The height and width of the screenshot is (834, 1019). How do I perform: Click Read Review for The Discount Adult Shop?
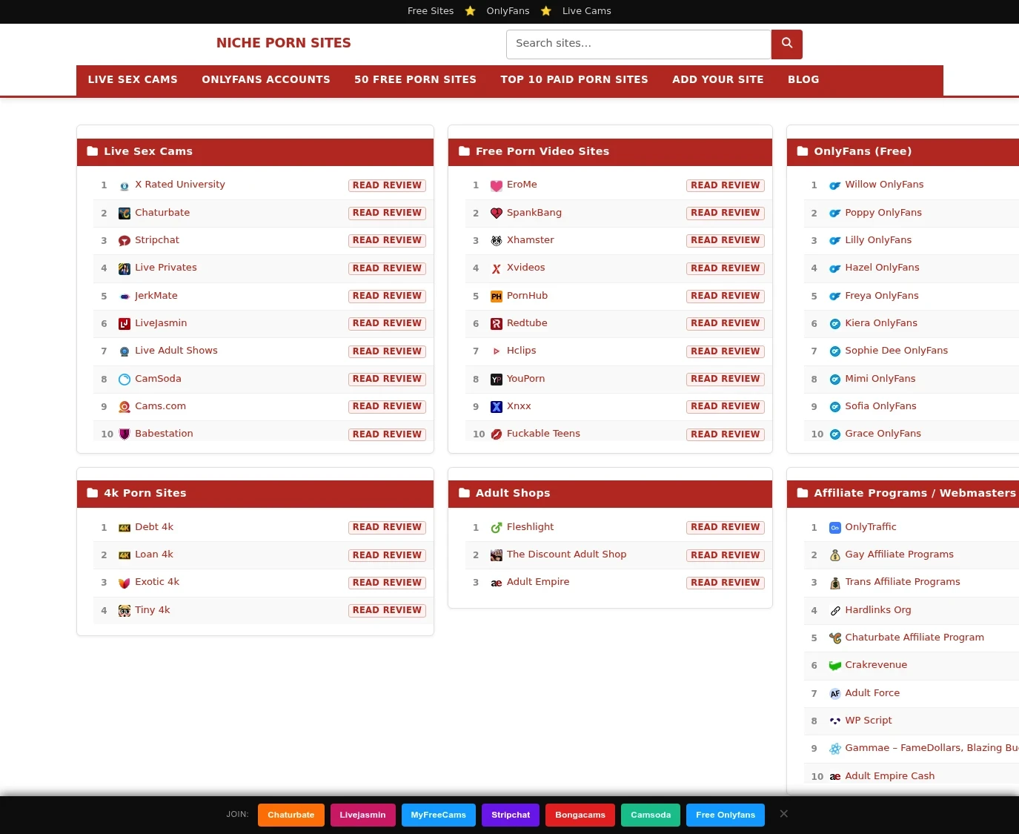click(x=726, y=555)
